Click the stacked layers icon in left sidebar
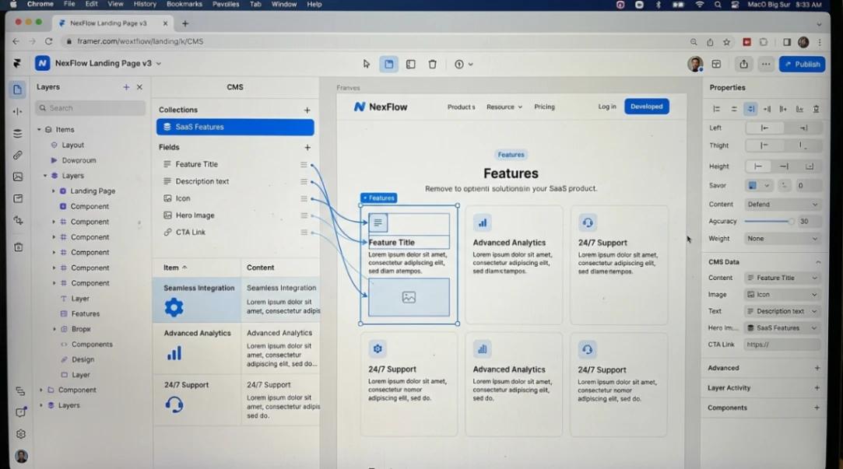This screenshot has width=843, height=469. (18, 133)
